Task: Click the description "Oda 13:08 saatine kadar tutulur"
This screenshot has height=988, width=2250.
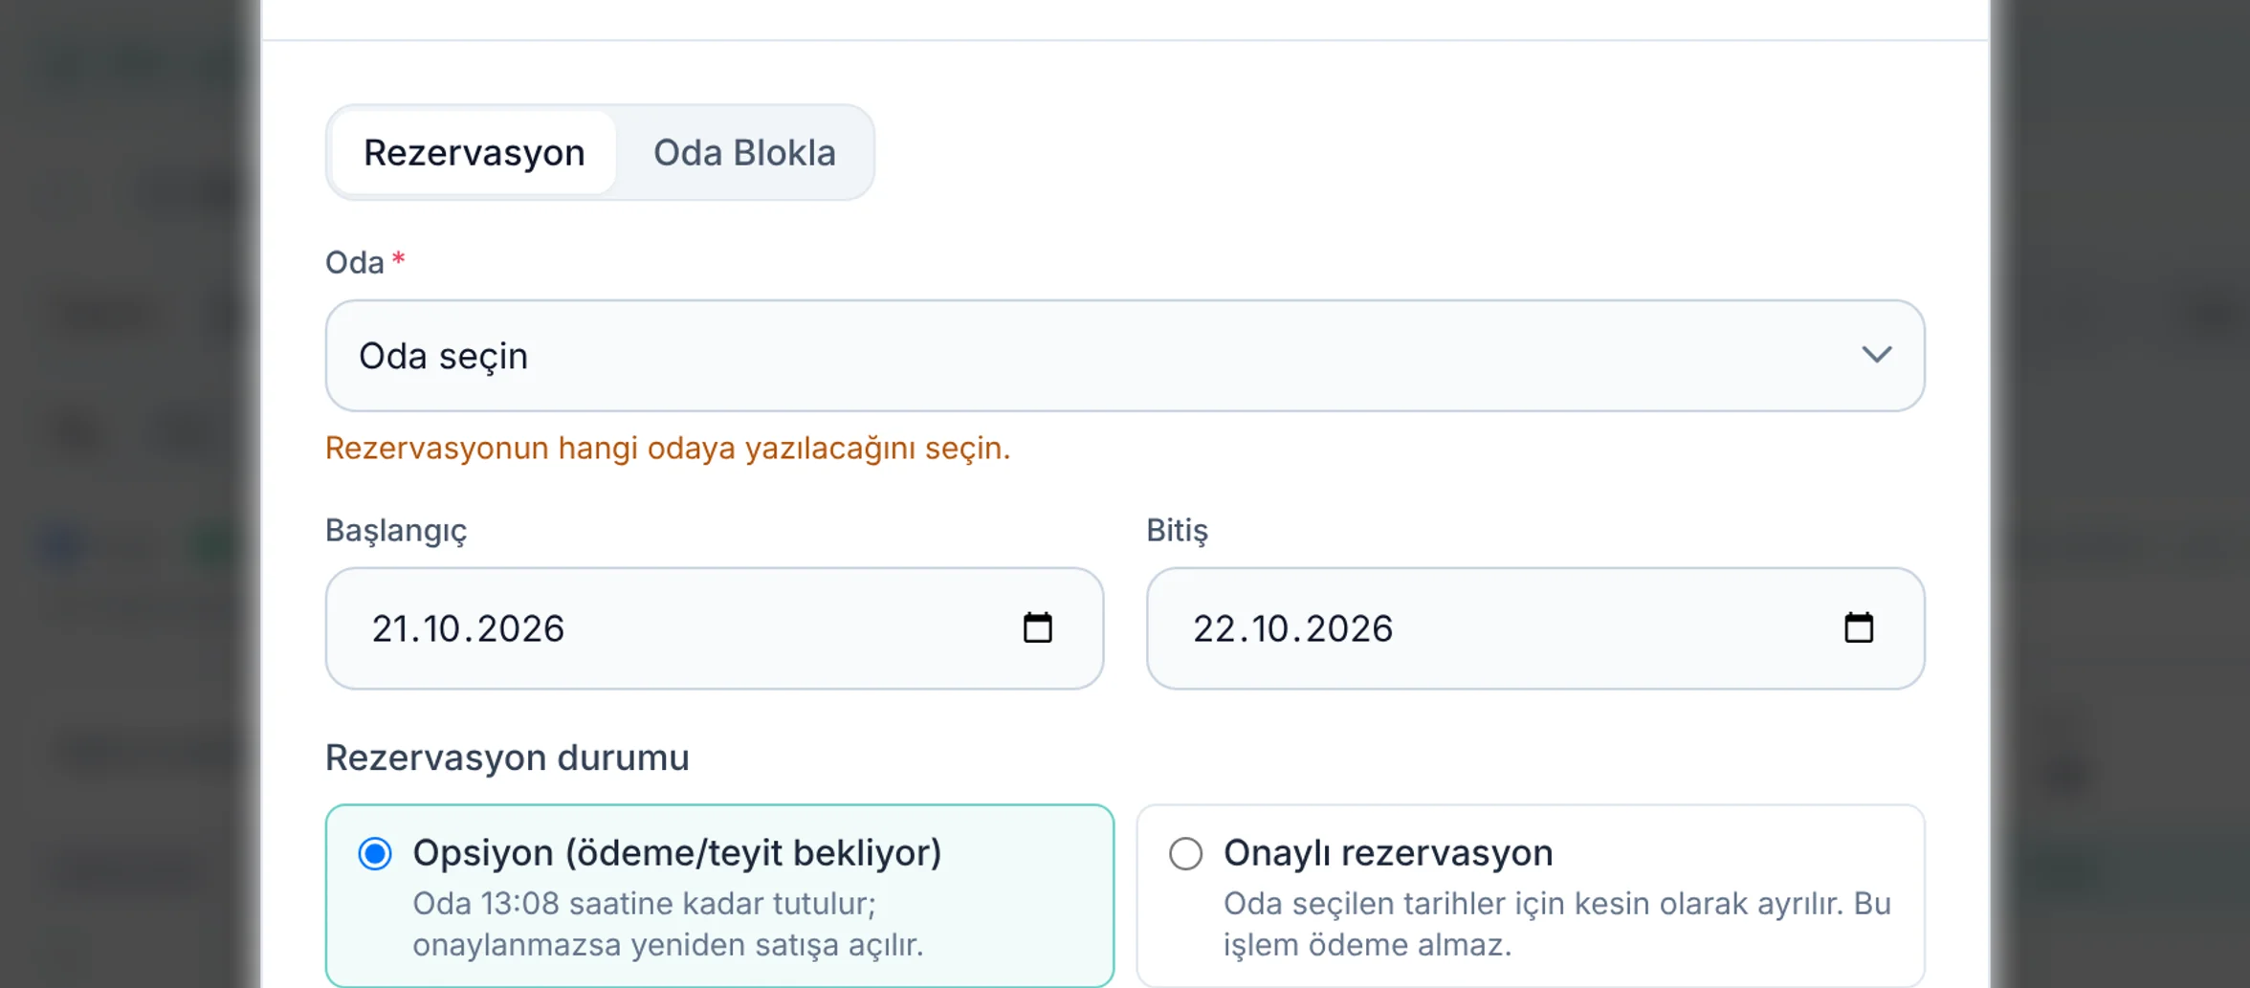Action: click(644, 904)
